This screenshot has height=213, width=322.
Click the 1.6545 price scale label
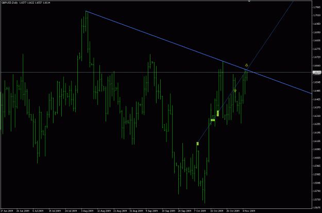317,82
